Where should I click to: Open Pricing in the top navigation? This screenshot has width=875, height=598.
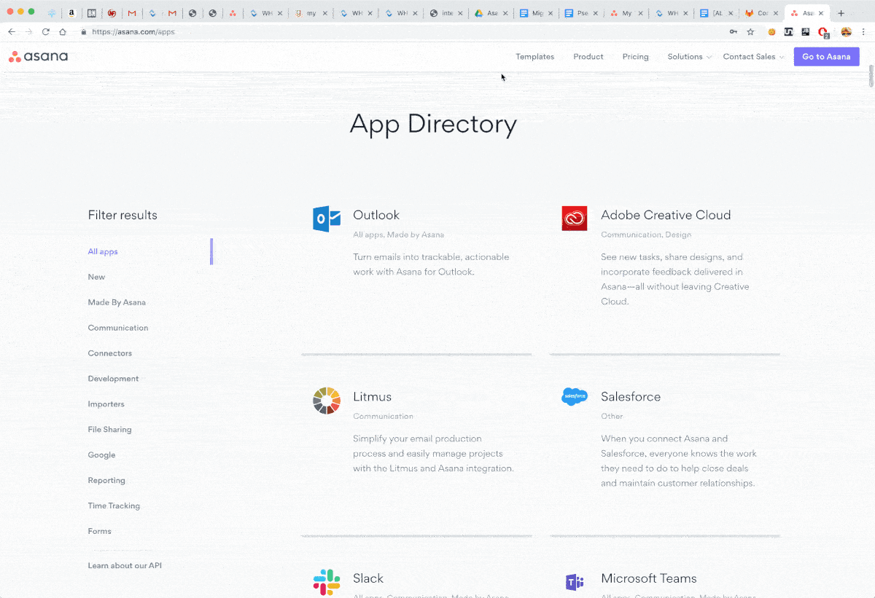(635, 57)
